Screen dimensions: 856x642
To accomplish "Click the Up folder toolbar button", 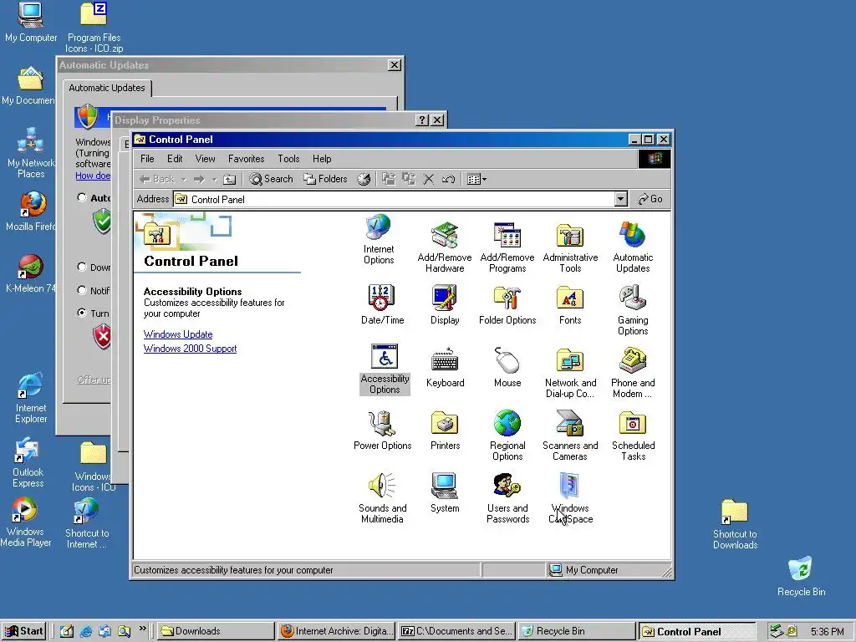I will tap(230, 179).
